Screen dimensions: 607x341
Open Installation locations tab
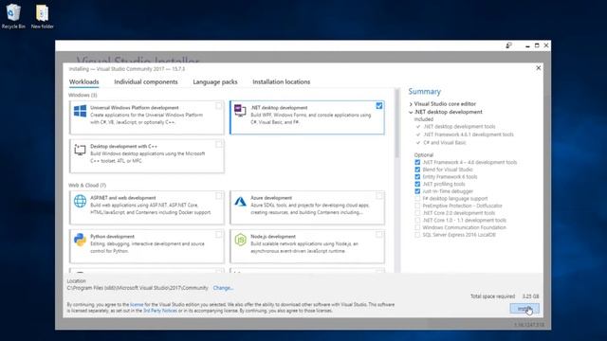(x=282, y=82)
